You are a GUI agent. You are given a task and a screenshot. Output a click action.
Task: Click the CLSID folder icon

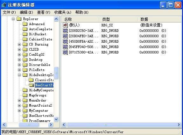click(25, 49)
